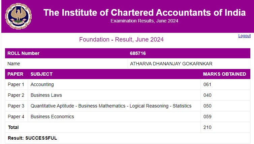Click the MARKS OBTAINED column header

[224, 74]
